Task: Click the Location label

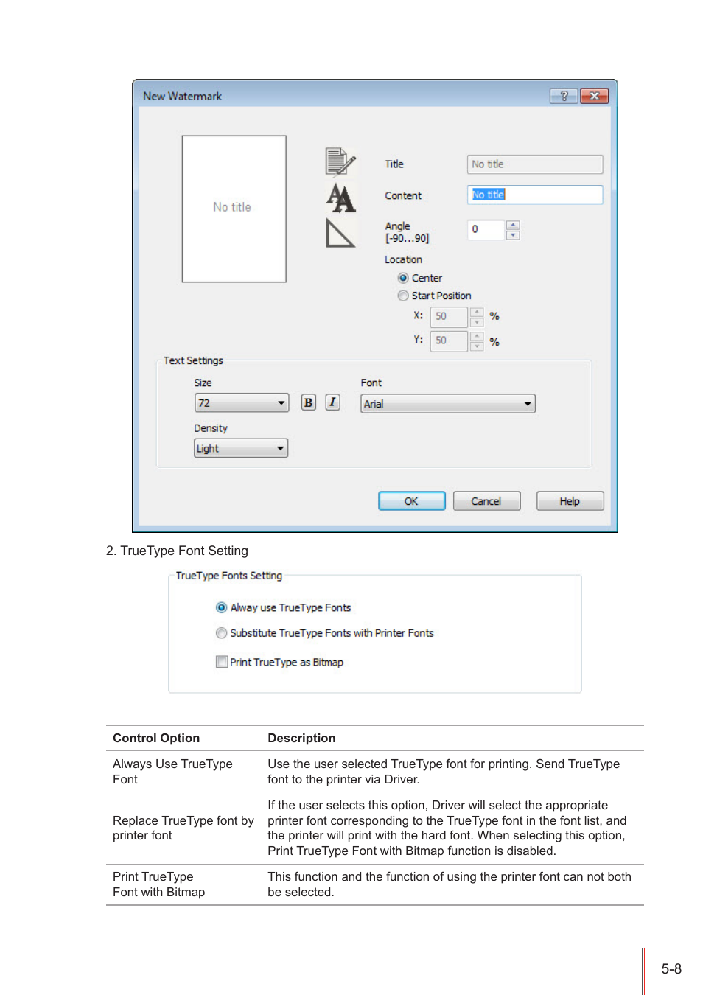Action: click(403, 259)
